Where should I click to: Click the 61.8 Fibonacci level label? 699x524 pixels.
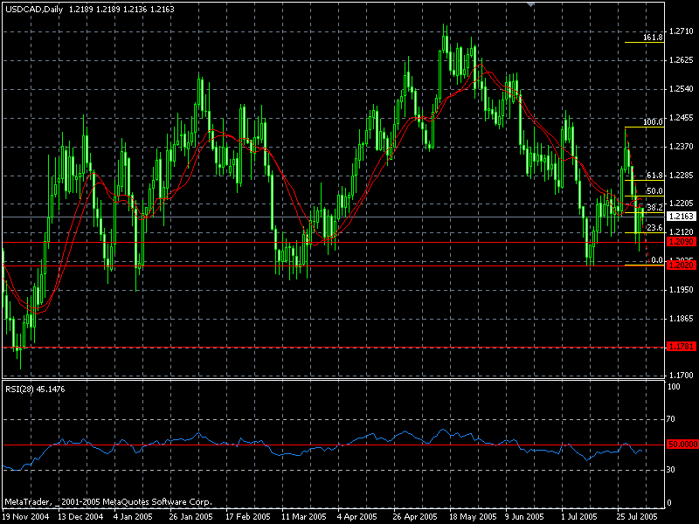pos(654,176)
